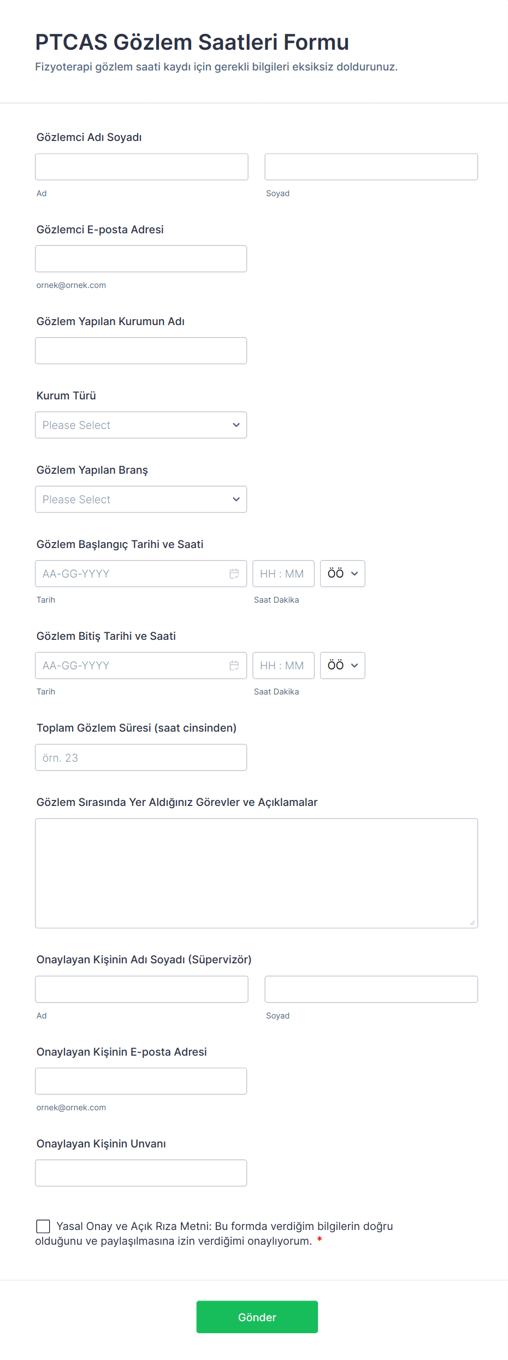
Task: Open ÖÖ selector for start time
Action: click(342, 574)
